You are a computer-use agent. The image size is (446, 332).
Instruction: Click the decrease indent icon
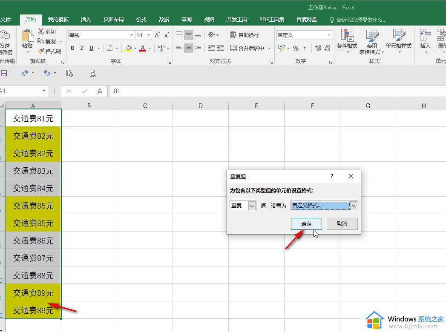pos(211,48)
